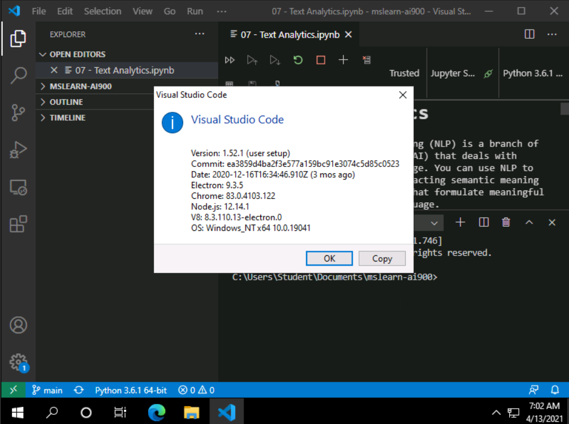Click Copy in the About dialog
The height and width of the screenshot is (424, 569).
(382, 258)
